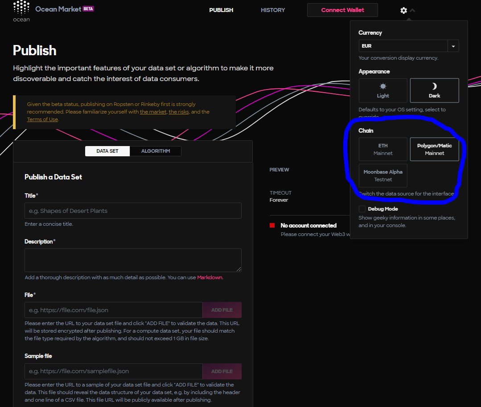This screenshot has width=481, height=407.
Task: Select the Dark appearance moon option
Action: (434, 90)
